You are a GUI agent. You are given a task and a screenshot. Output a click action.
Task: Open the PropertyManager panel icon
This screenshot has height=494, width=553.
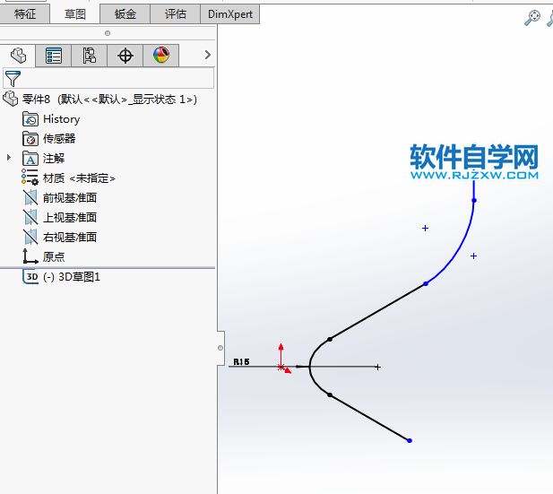(54, 56)
